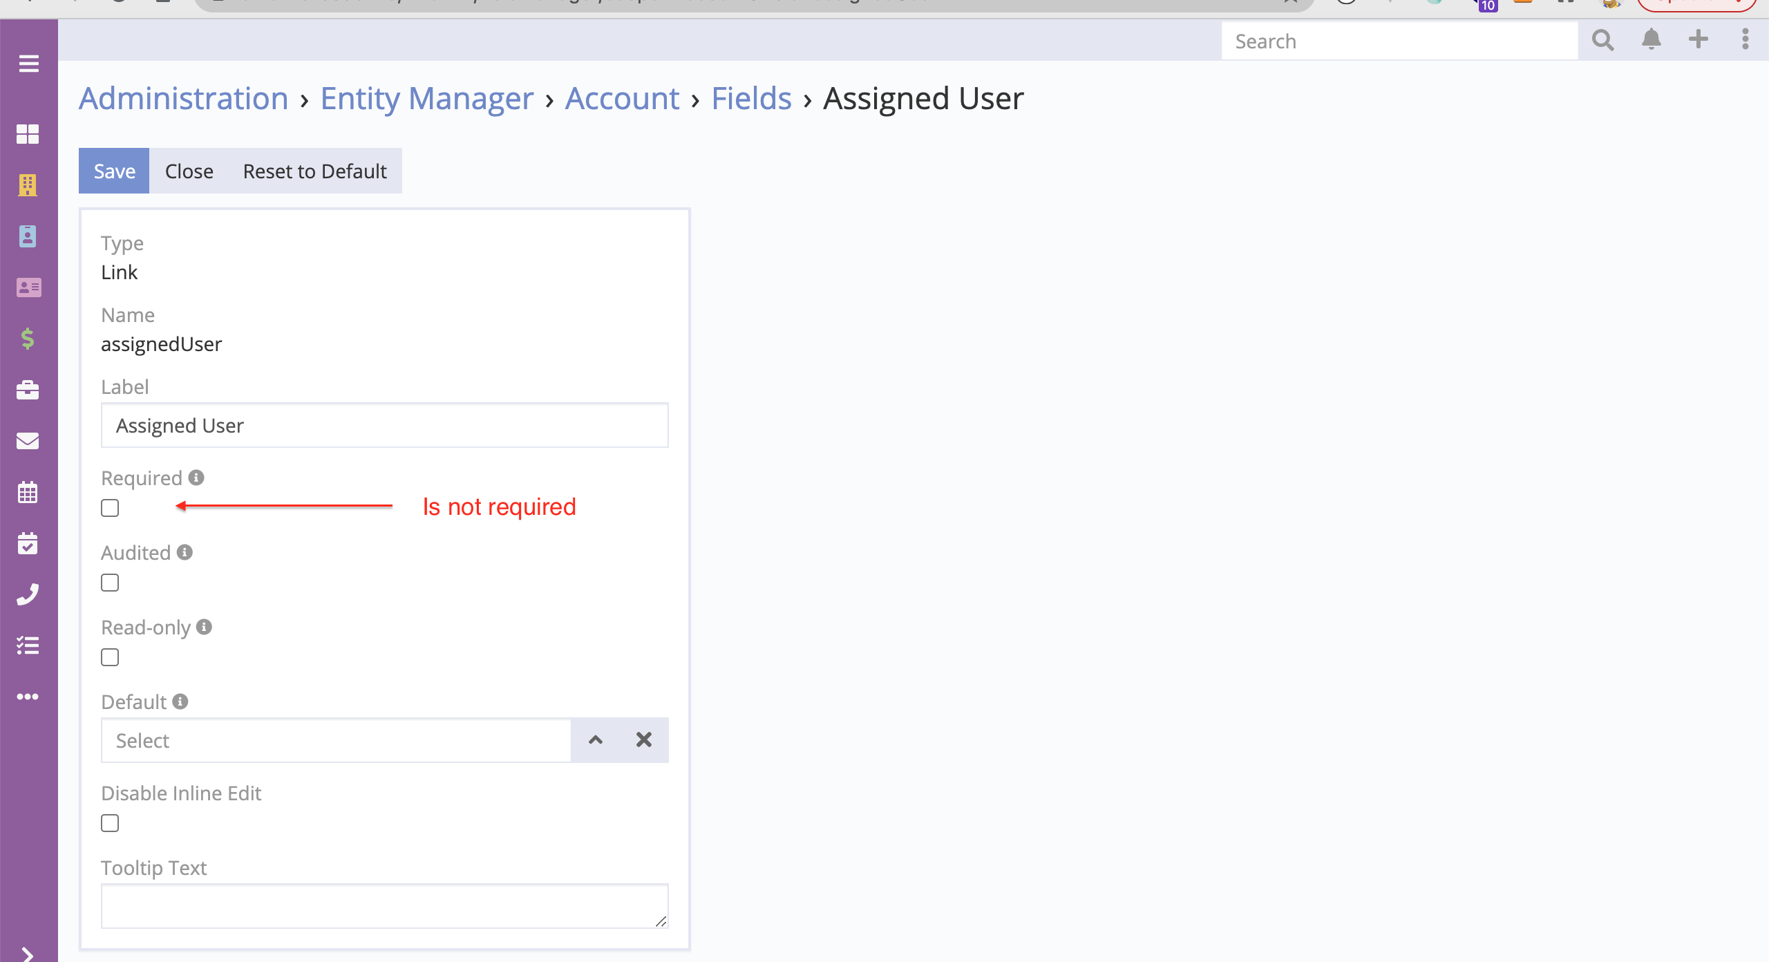Focus the Tooltip Text area
The image size is (1769, 962).
point(385,906)
